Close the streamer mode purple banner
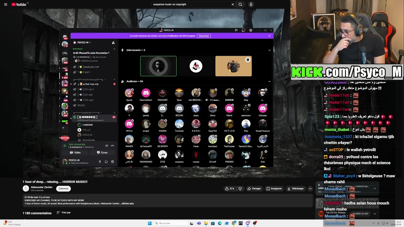This screenshot has height=227, width=404. 269,36
